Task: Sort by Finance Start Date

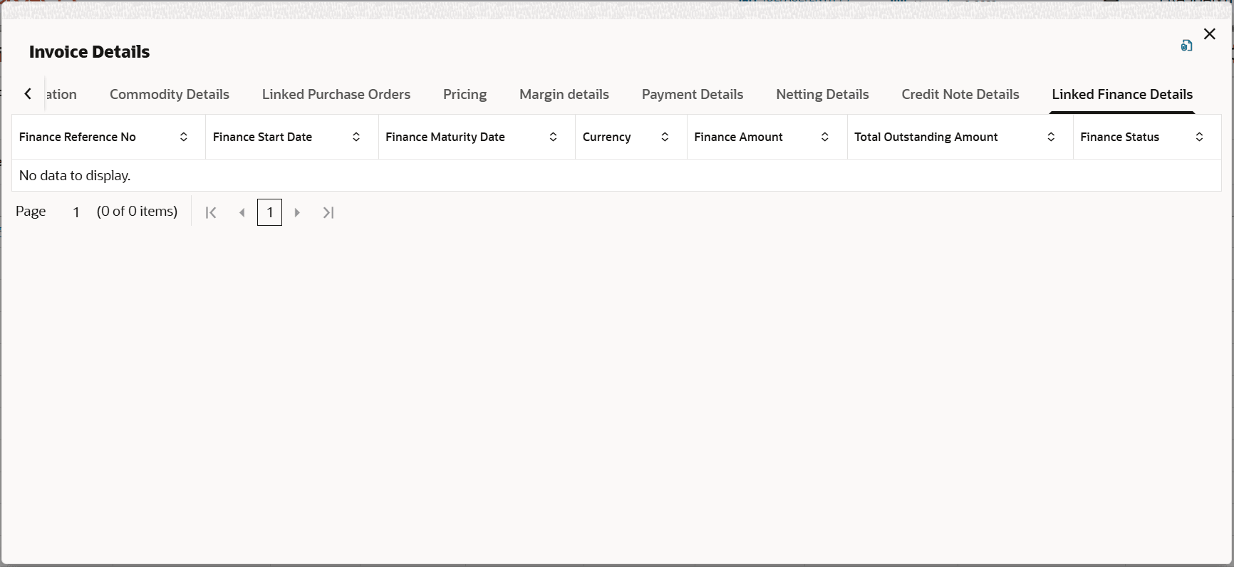Action: coord(356,137)
